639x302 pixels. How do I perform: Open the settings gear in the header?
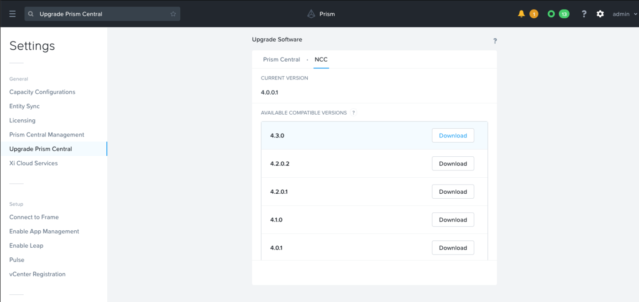(x=600, y=14)
